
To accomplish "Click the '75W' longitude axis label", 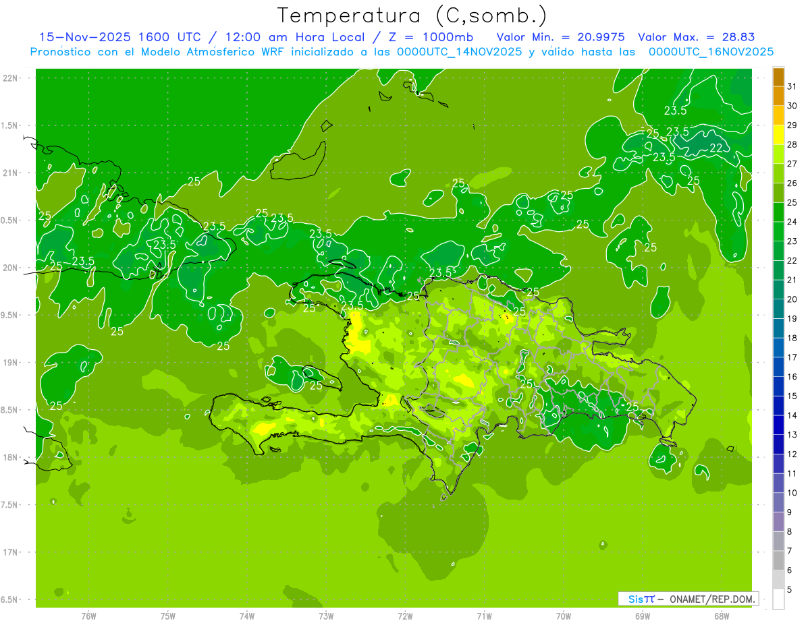I will [x=168, y=616].
